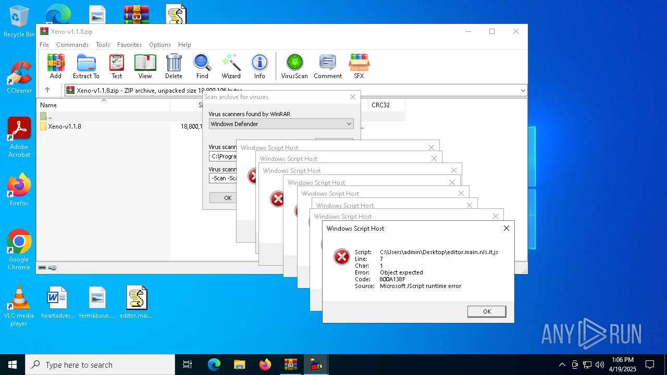Sort by the CRC32 column header
The image size is (667, 375).
tap(386, 105)
